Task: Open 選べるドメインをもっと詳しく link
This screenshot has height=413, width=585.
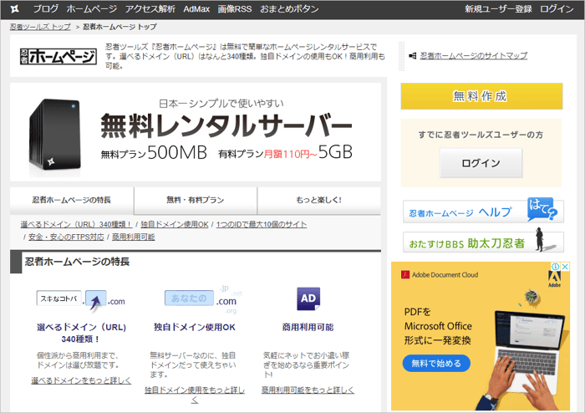Action: [x=81, y=380]
